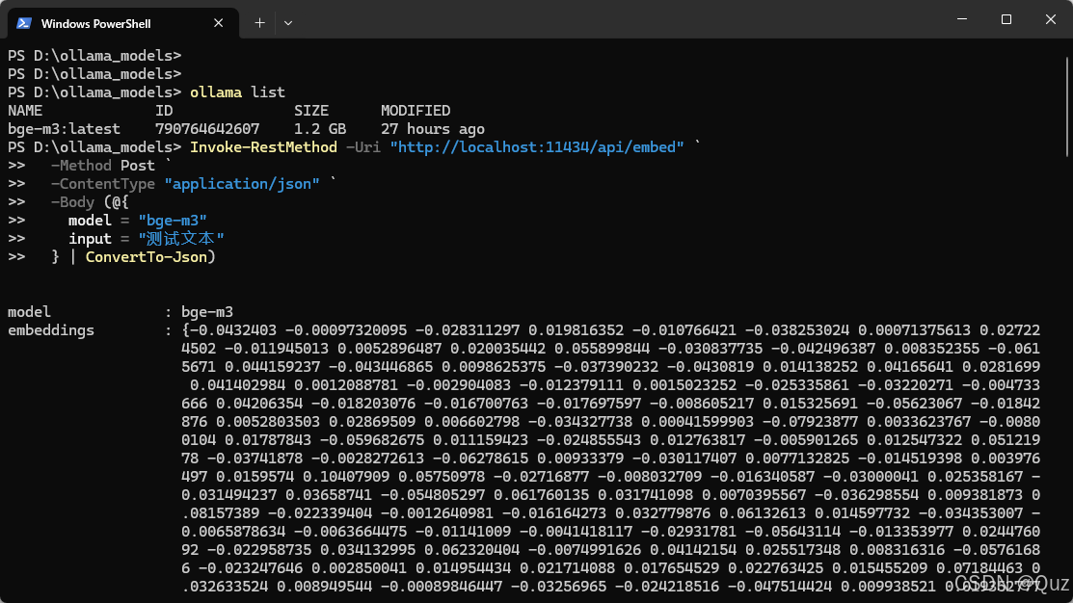This screenshot has height=603, width=1073.
Task: Expand the new tab profile dropdown
Action: (288, 23)
